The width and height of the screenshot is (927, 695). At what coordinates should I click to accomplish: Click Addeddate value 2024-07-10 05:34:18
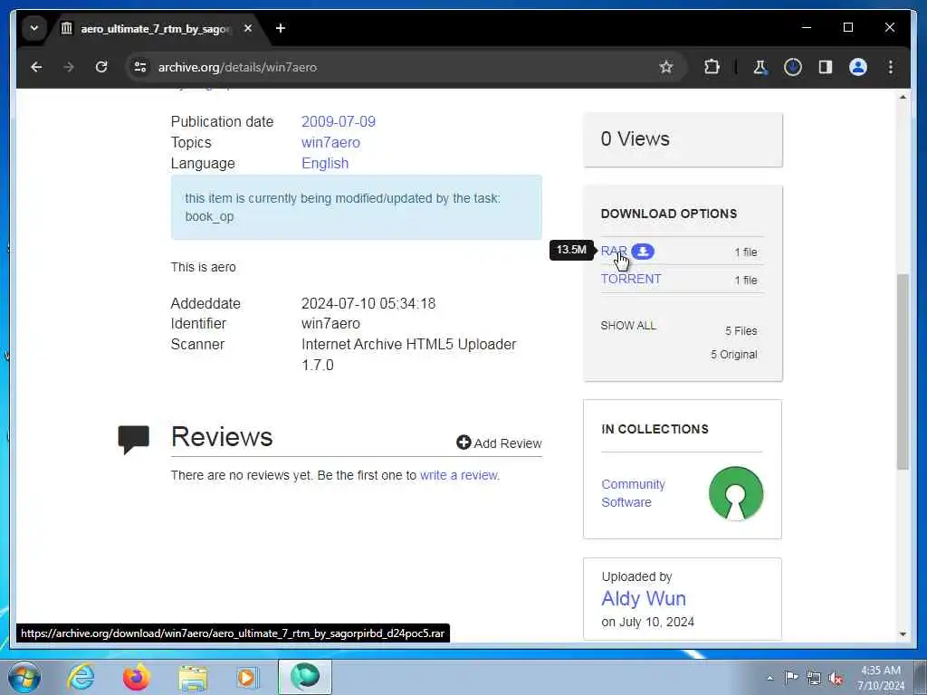point(368,304)
